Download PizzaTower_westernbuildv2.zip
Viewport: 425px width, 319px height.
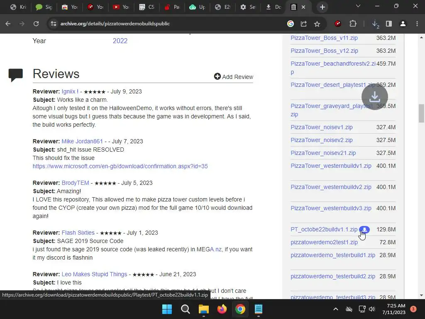click(331, 187)
